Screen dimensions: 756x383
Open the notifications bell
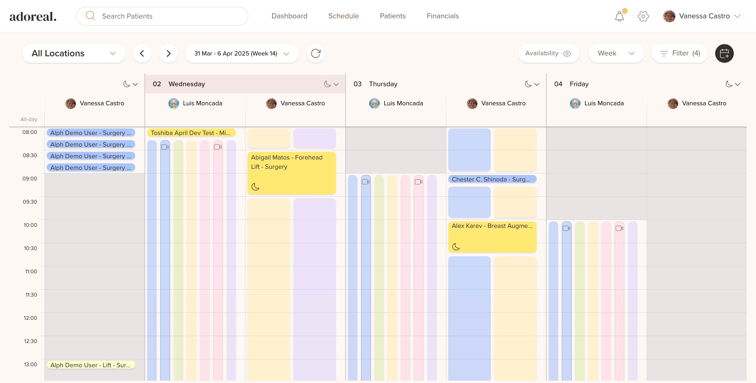click(619, 17)
